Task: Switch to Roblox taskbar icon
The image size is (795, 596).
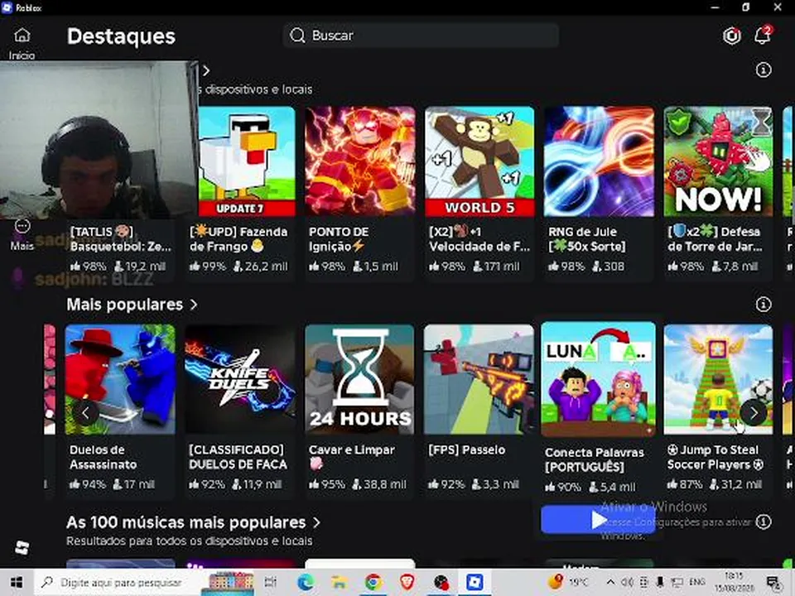Action: 475,582
